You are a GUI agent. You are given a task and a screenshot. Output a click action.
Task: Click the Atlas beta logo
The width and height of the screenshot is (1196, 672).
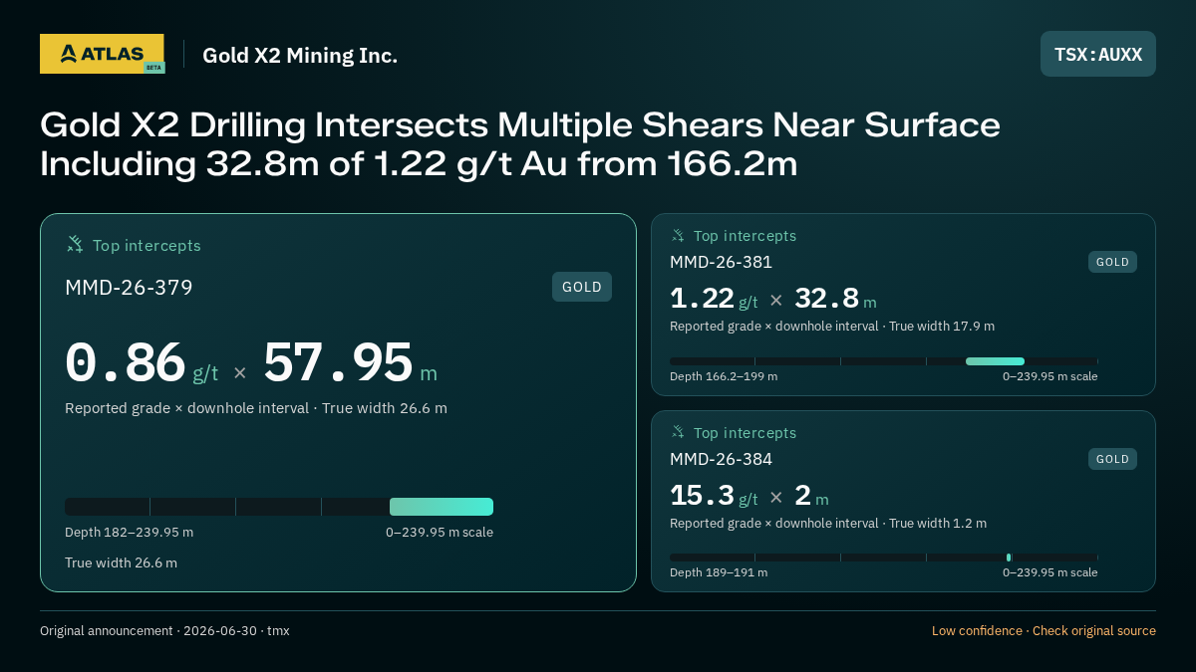[x=102, y=54]
